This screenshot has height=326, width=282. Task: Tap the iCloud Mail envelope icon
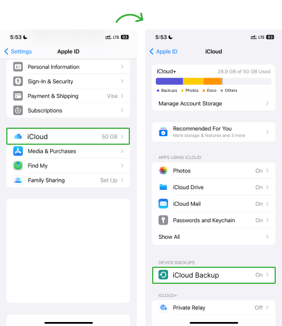pos(163,204)
